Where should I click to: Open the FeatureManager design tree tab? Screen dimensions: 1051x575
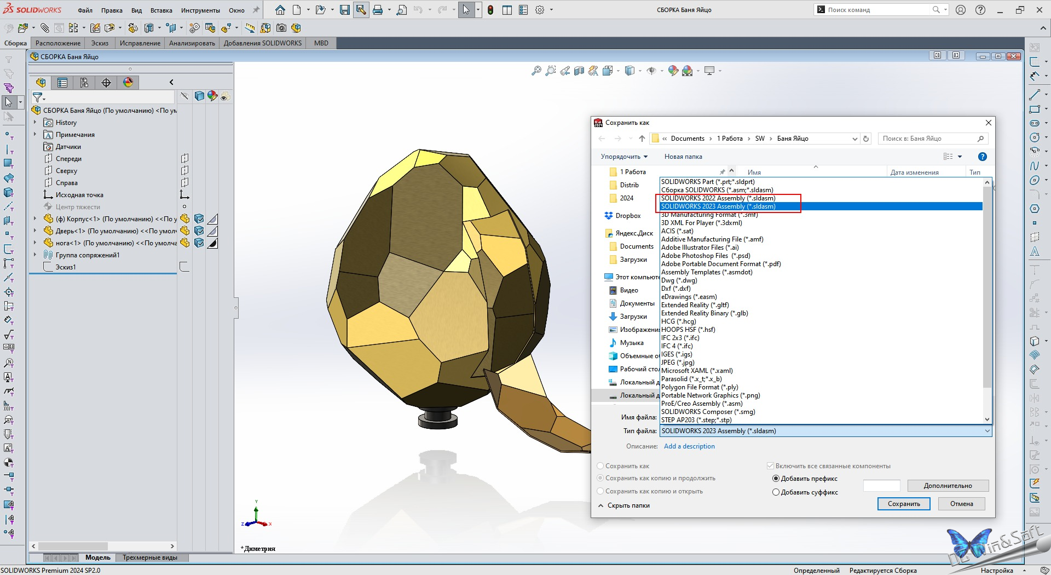[41, 82]
